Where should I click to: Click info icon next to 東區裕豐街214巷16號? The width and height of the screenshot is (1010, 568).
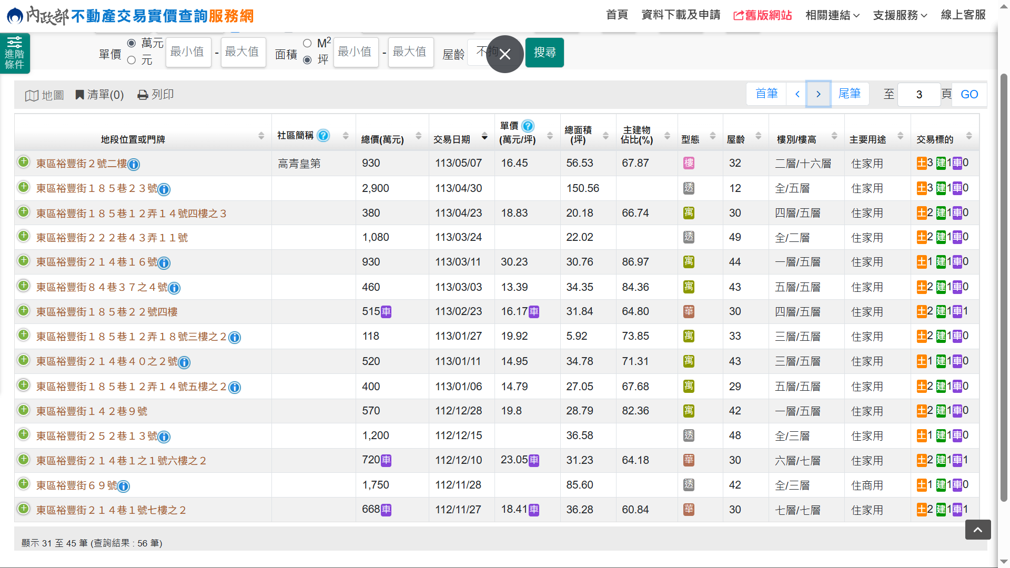(164, 263)
